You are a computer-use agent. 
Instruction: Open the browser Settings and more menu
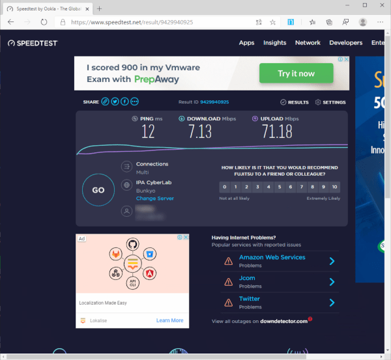point(381,22)
